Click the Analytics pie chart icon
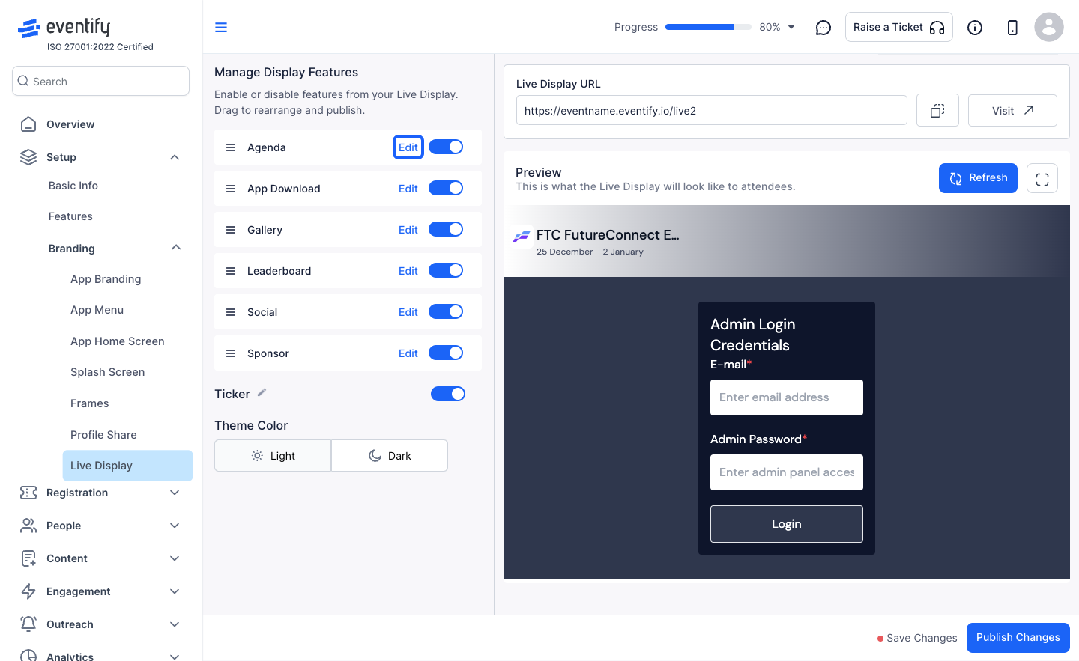Image resolution: width=1079 pixels, height=661 pixels. click(28, 656)
